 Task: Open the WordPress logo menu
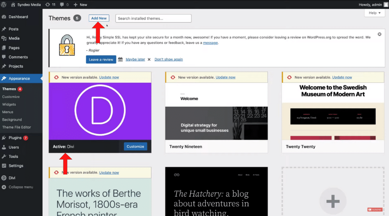pyautogui.click(x=4, y=4)
